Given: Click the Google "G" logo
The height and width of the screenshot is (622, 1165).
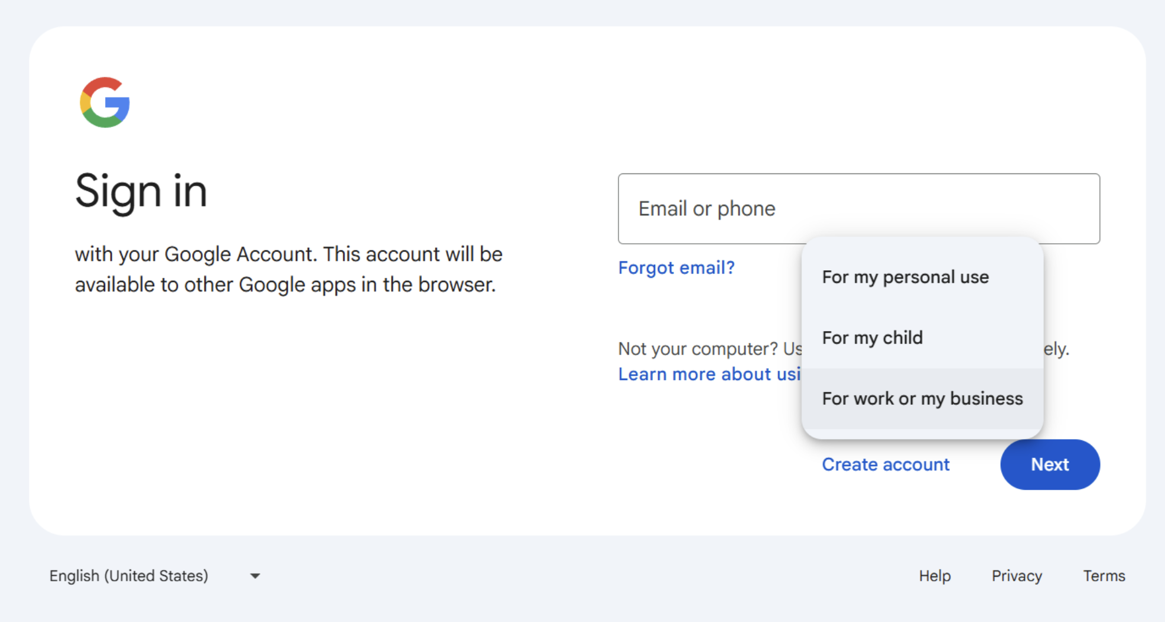Looking at the screenshot, I should tap(105, 102).
